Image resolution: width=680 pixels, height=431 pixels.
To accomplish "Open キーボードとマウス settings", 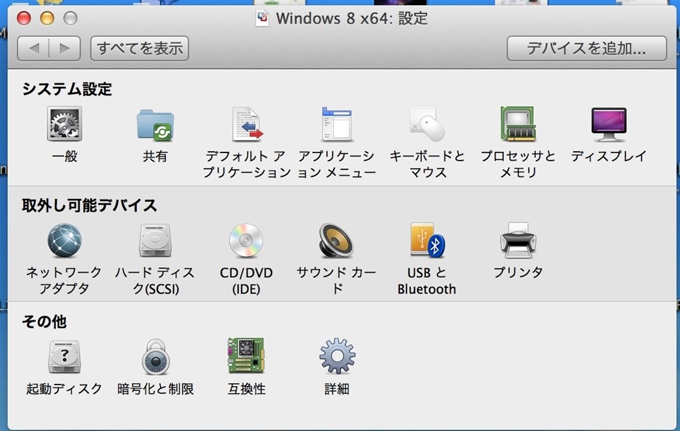I will pyautogui.click(x=425, y=126).
